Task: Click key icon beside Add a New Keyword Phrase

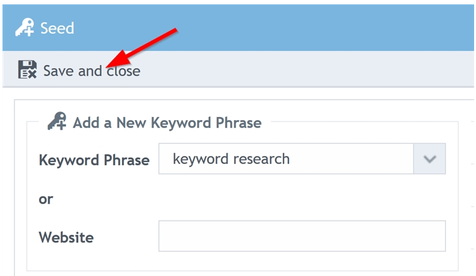Action: pyautogui.click(x=57, y=121)
